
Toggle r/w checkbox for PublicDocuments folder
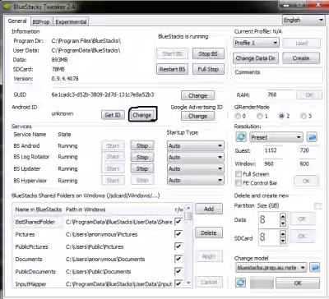pyautogui.click(x=178, y=271)
